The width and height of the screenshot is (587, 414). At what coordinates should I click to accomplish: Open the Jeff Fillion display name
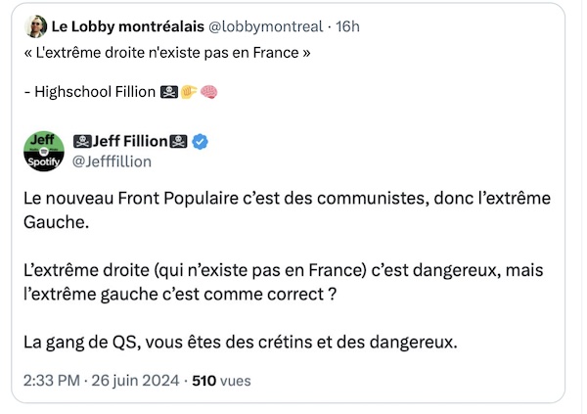coord(130,142)
